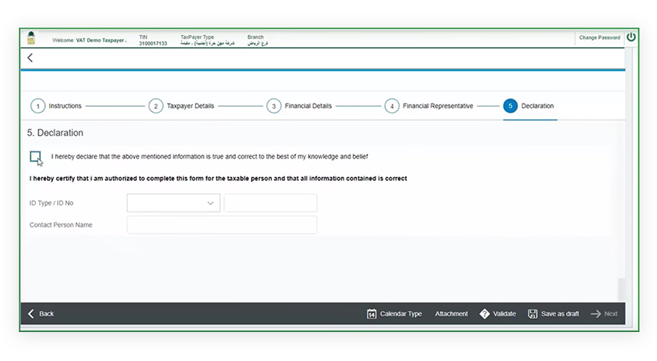
Task: Go to step 2 Taxpayer Details
Action: tap(181, 106)
